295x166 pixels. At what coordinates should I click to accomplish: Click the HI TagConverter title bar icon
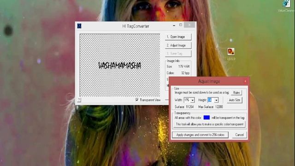[79, 26]
